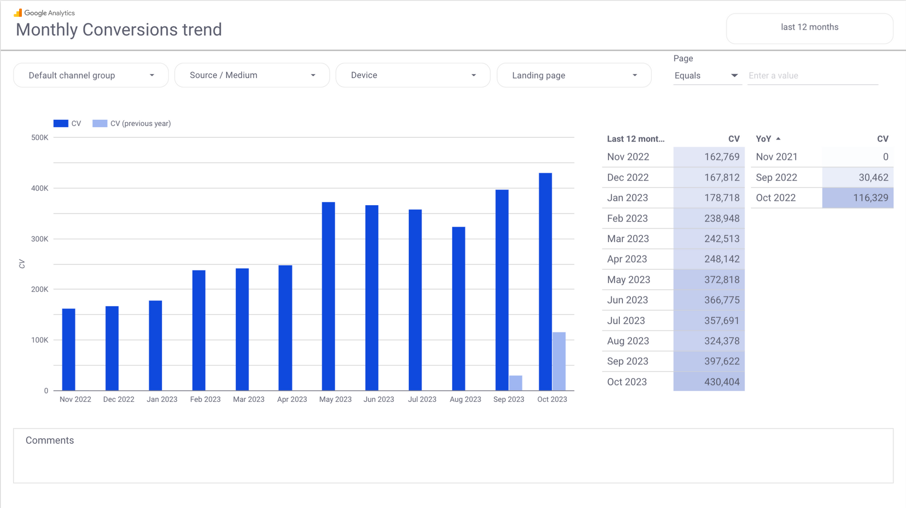Click the Google Analytics logo icon
This screenshot has height=508, width=906.
pos(18,13)
